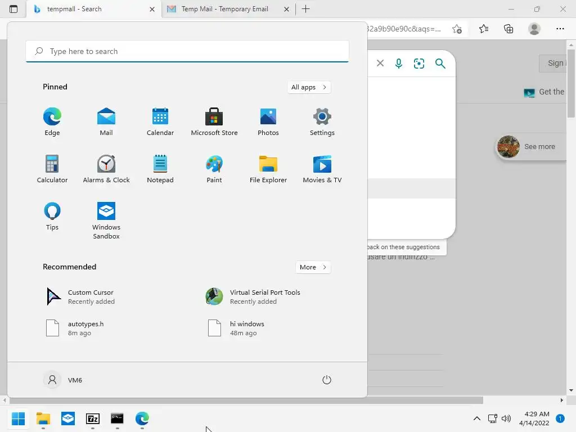The height and width of the screenshot is (432, 576).
Task: Click the Sign in button on Bing
Action: coord(553,63)
